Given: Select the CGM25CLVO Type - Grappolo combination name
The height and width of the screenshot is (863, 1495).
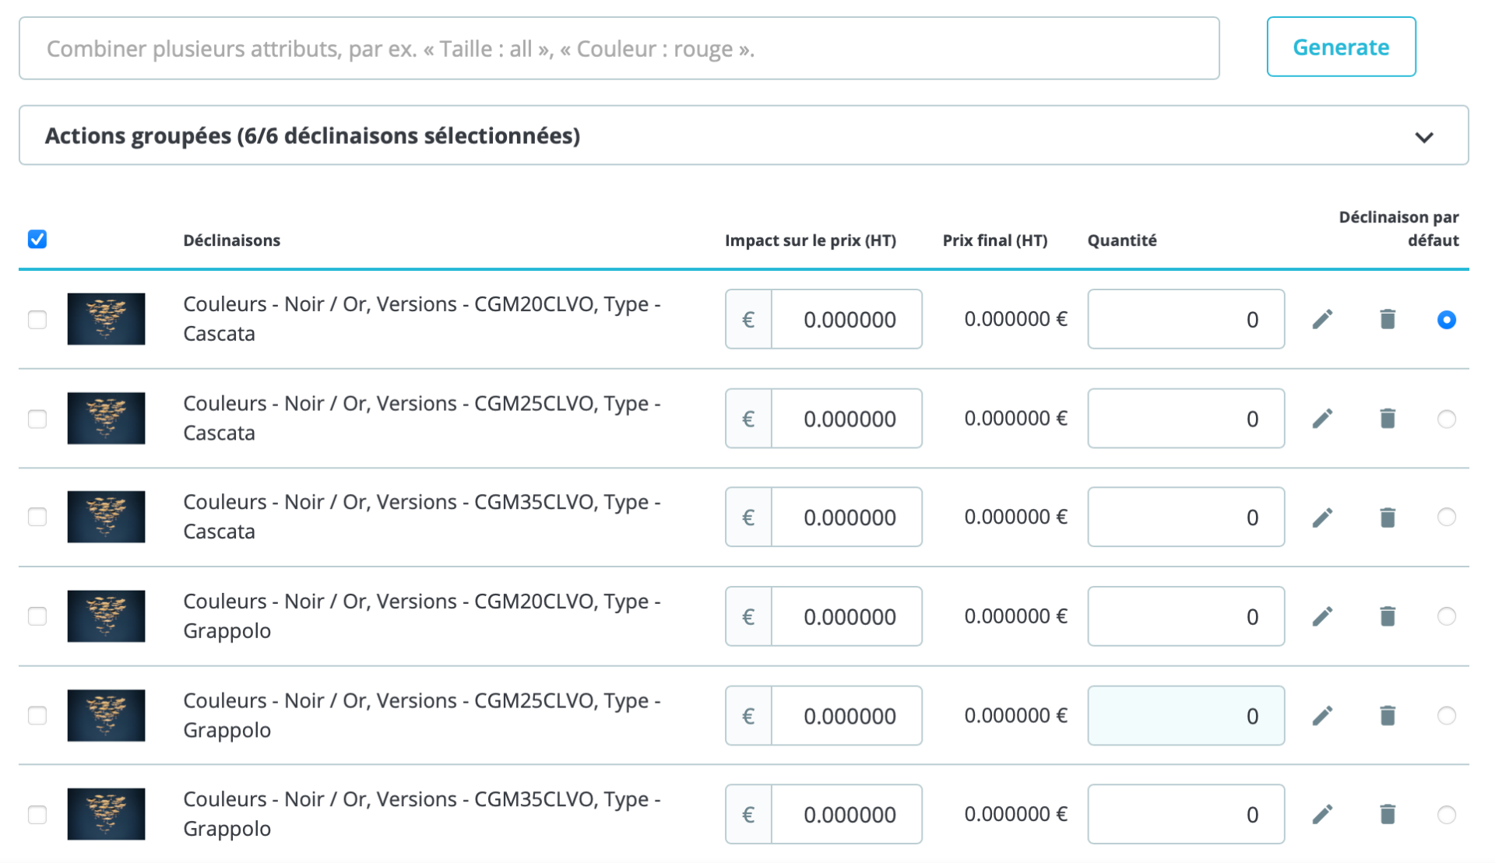Looking at the screenshot, I should (422, 715).
